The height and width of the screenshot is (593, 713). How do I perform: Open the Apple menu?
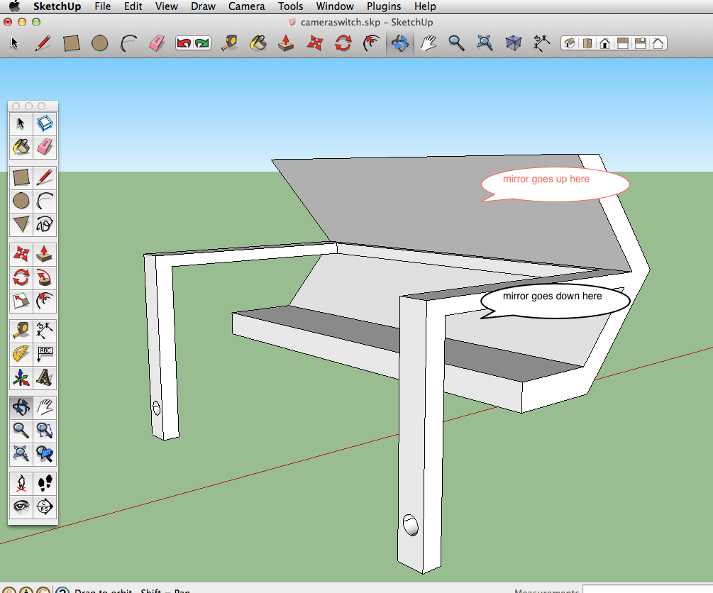pyautogui.click(x=13, y=6)
